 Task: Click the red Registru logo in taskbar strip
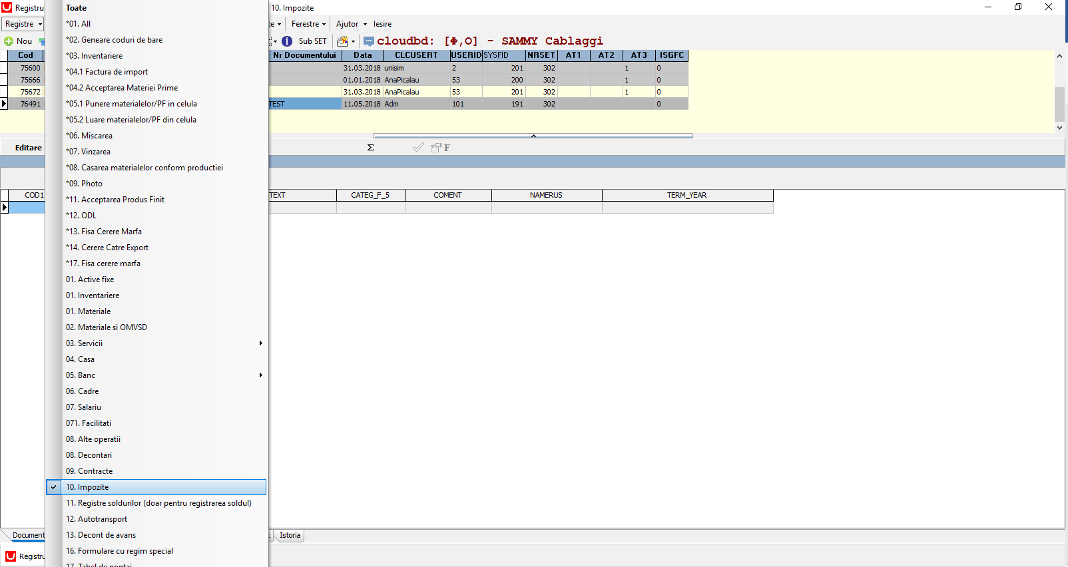point(11,556)
